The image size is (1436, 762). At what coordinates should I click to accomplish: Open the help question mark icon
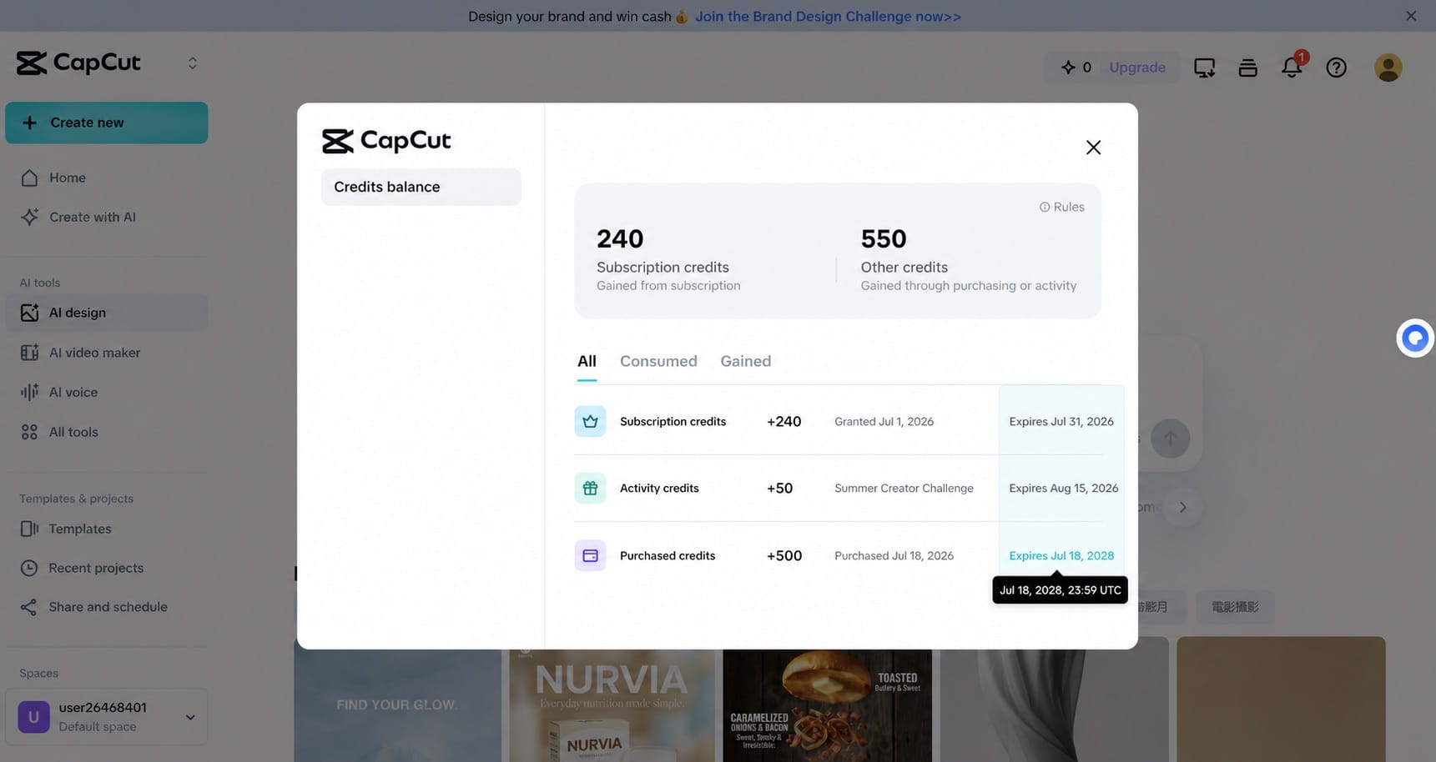point(1336,68)
